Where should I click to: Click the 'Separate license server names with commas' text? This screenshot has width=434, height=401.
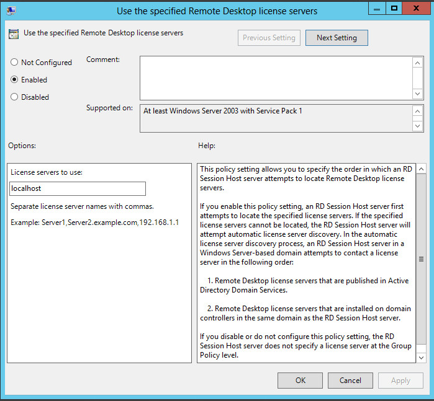(82, 206)
